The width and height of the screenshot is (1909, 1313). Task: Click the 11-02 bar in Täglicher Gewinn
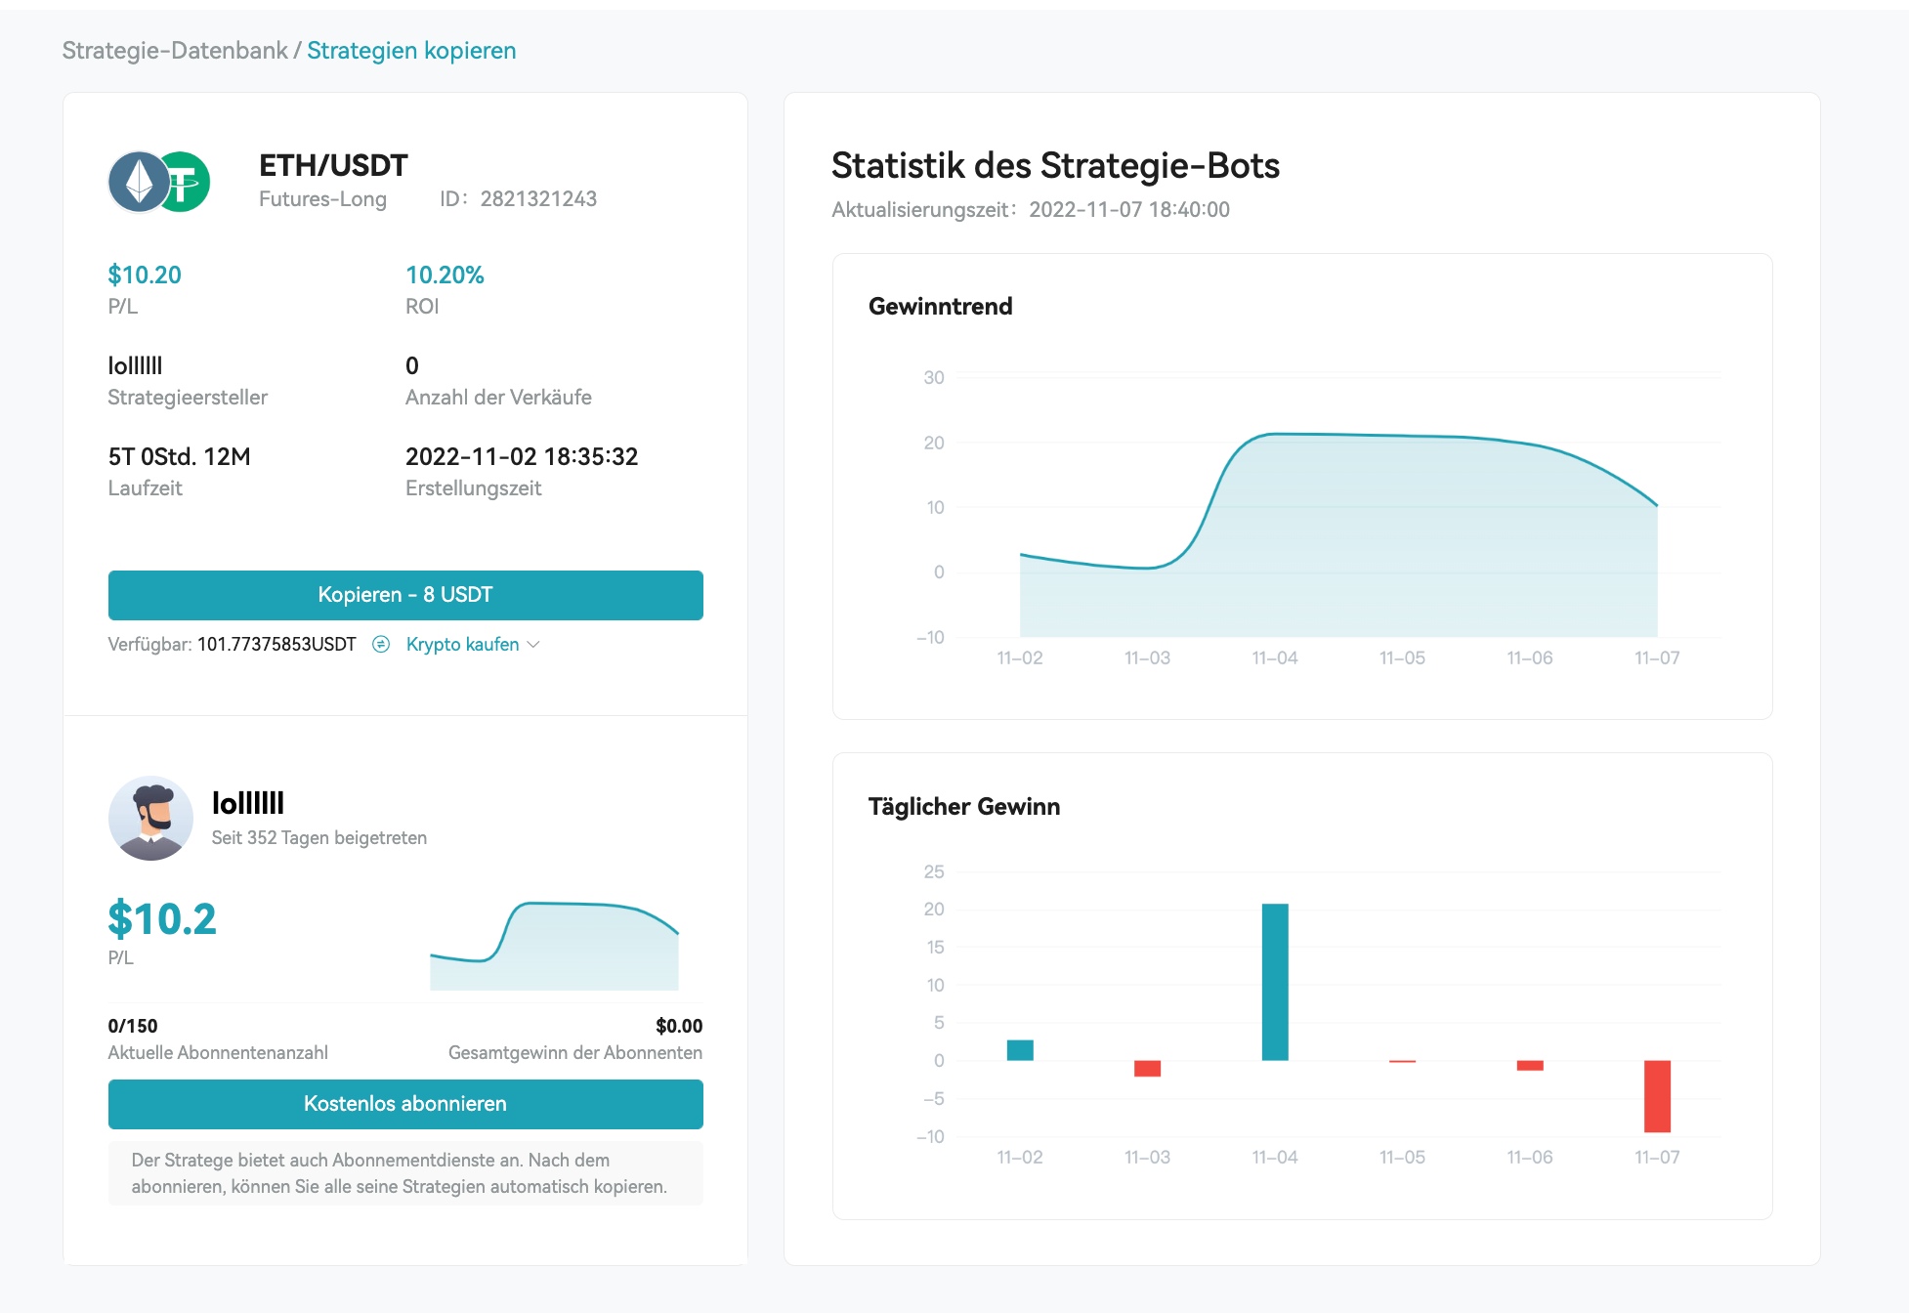pos(1020,1050)
